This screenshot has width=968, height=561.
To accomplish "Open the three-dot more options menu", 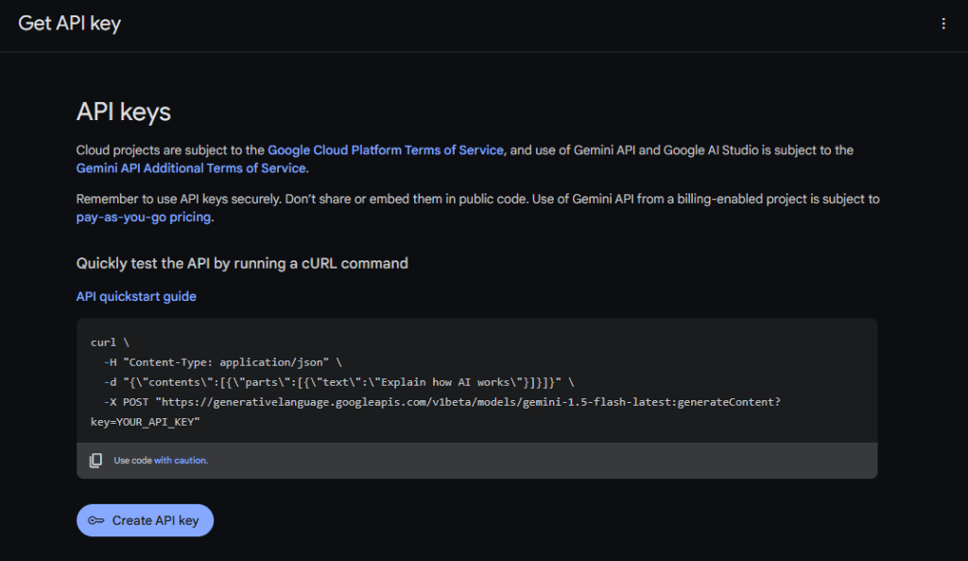I will tap(942, 24).
